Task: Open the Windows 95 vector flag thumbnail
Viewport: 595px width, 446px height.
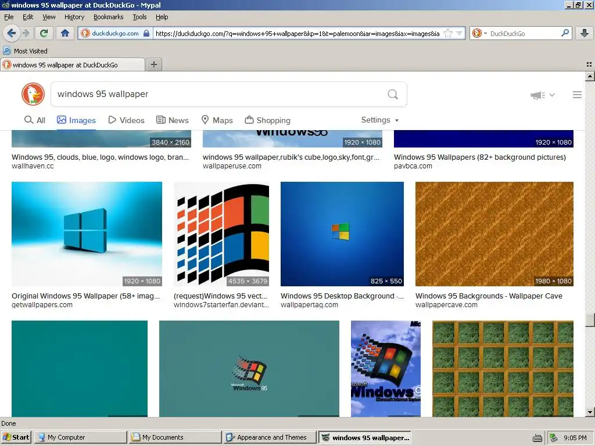Action: coord(221,234)
